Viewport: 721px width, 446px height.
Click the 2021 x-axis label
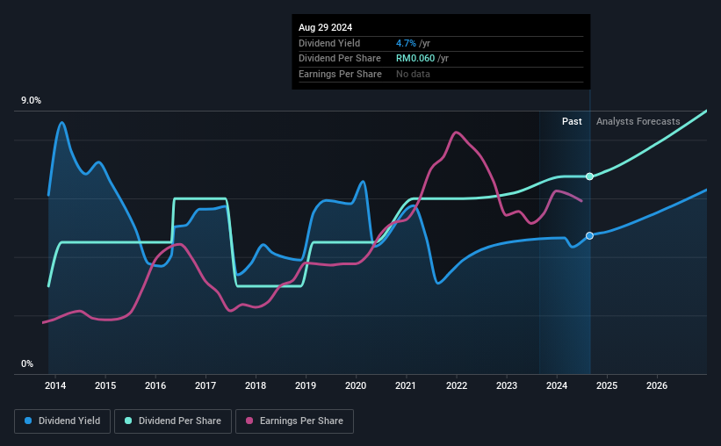point(406,385)
